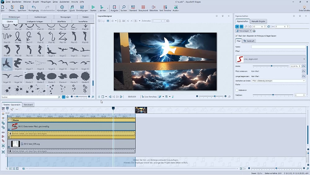Click the Rückgängig undo icon
The image size is (310, 175).
tap(33, 7)
